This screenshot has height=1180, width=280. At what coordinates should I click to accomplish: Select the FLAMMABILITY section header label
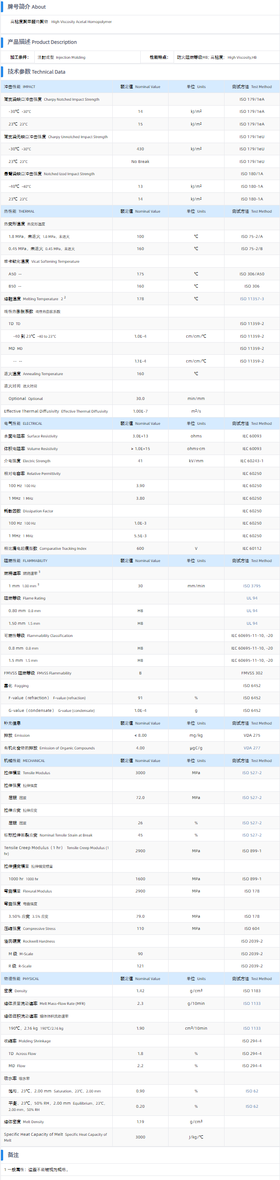tap(26, 561)
